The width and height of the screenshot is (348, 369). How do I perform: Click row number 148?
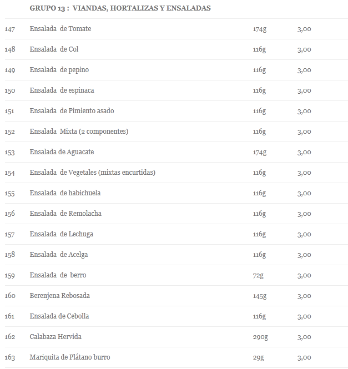[10, 49]
